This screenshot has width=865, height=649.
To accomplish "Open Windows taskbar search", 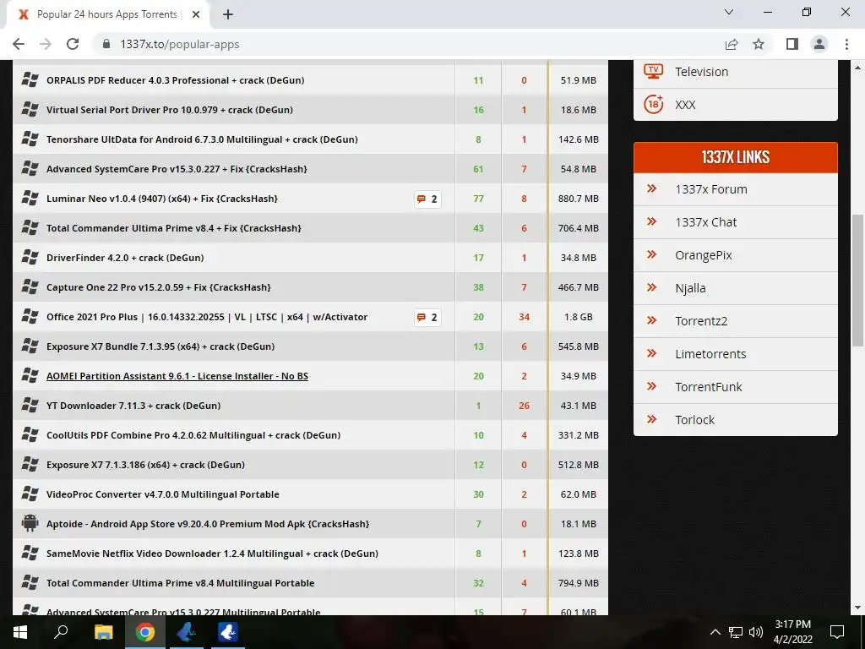I will pyautogui.click(x=61, y=632).
